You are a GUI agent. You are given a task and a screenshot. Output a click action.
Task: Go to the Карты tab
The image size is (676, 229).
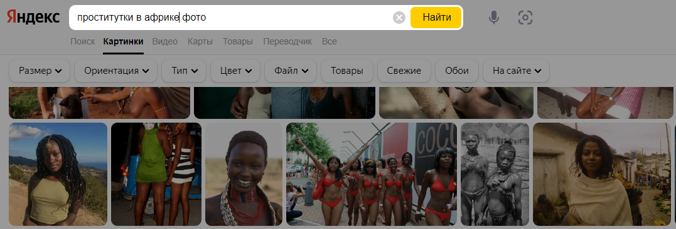click(x=200, y=42)
